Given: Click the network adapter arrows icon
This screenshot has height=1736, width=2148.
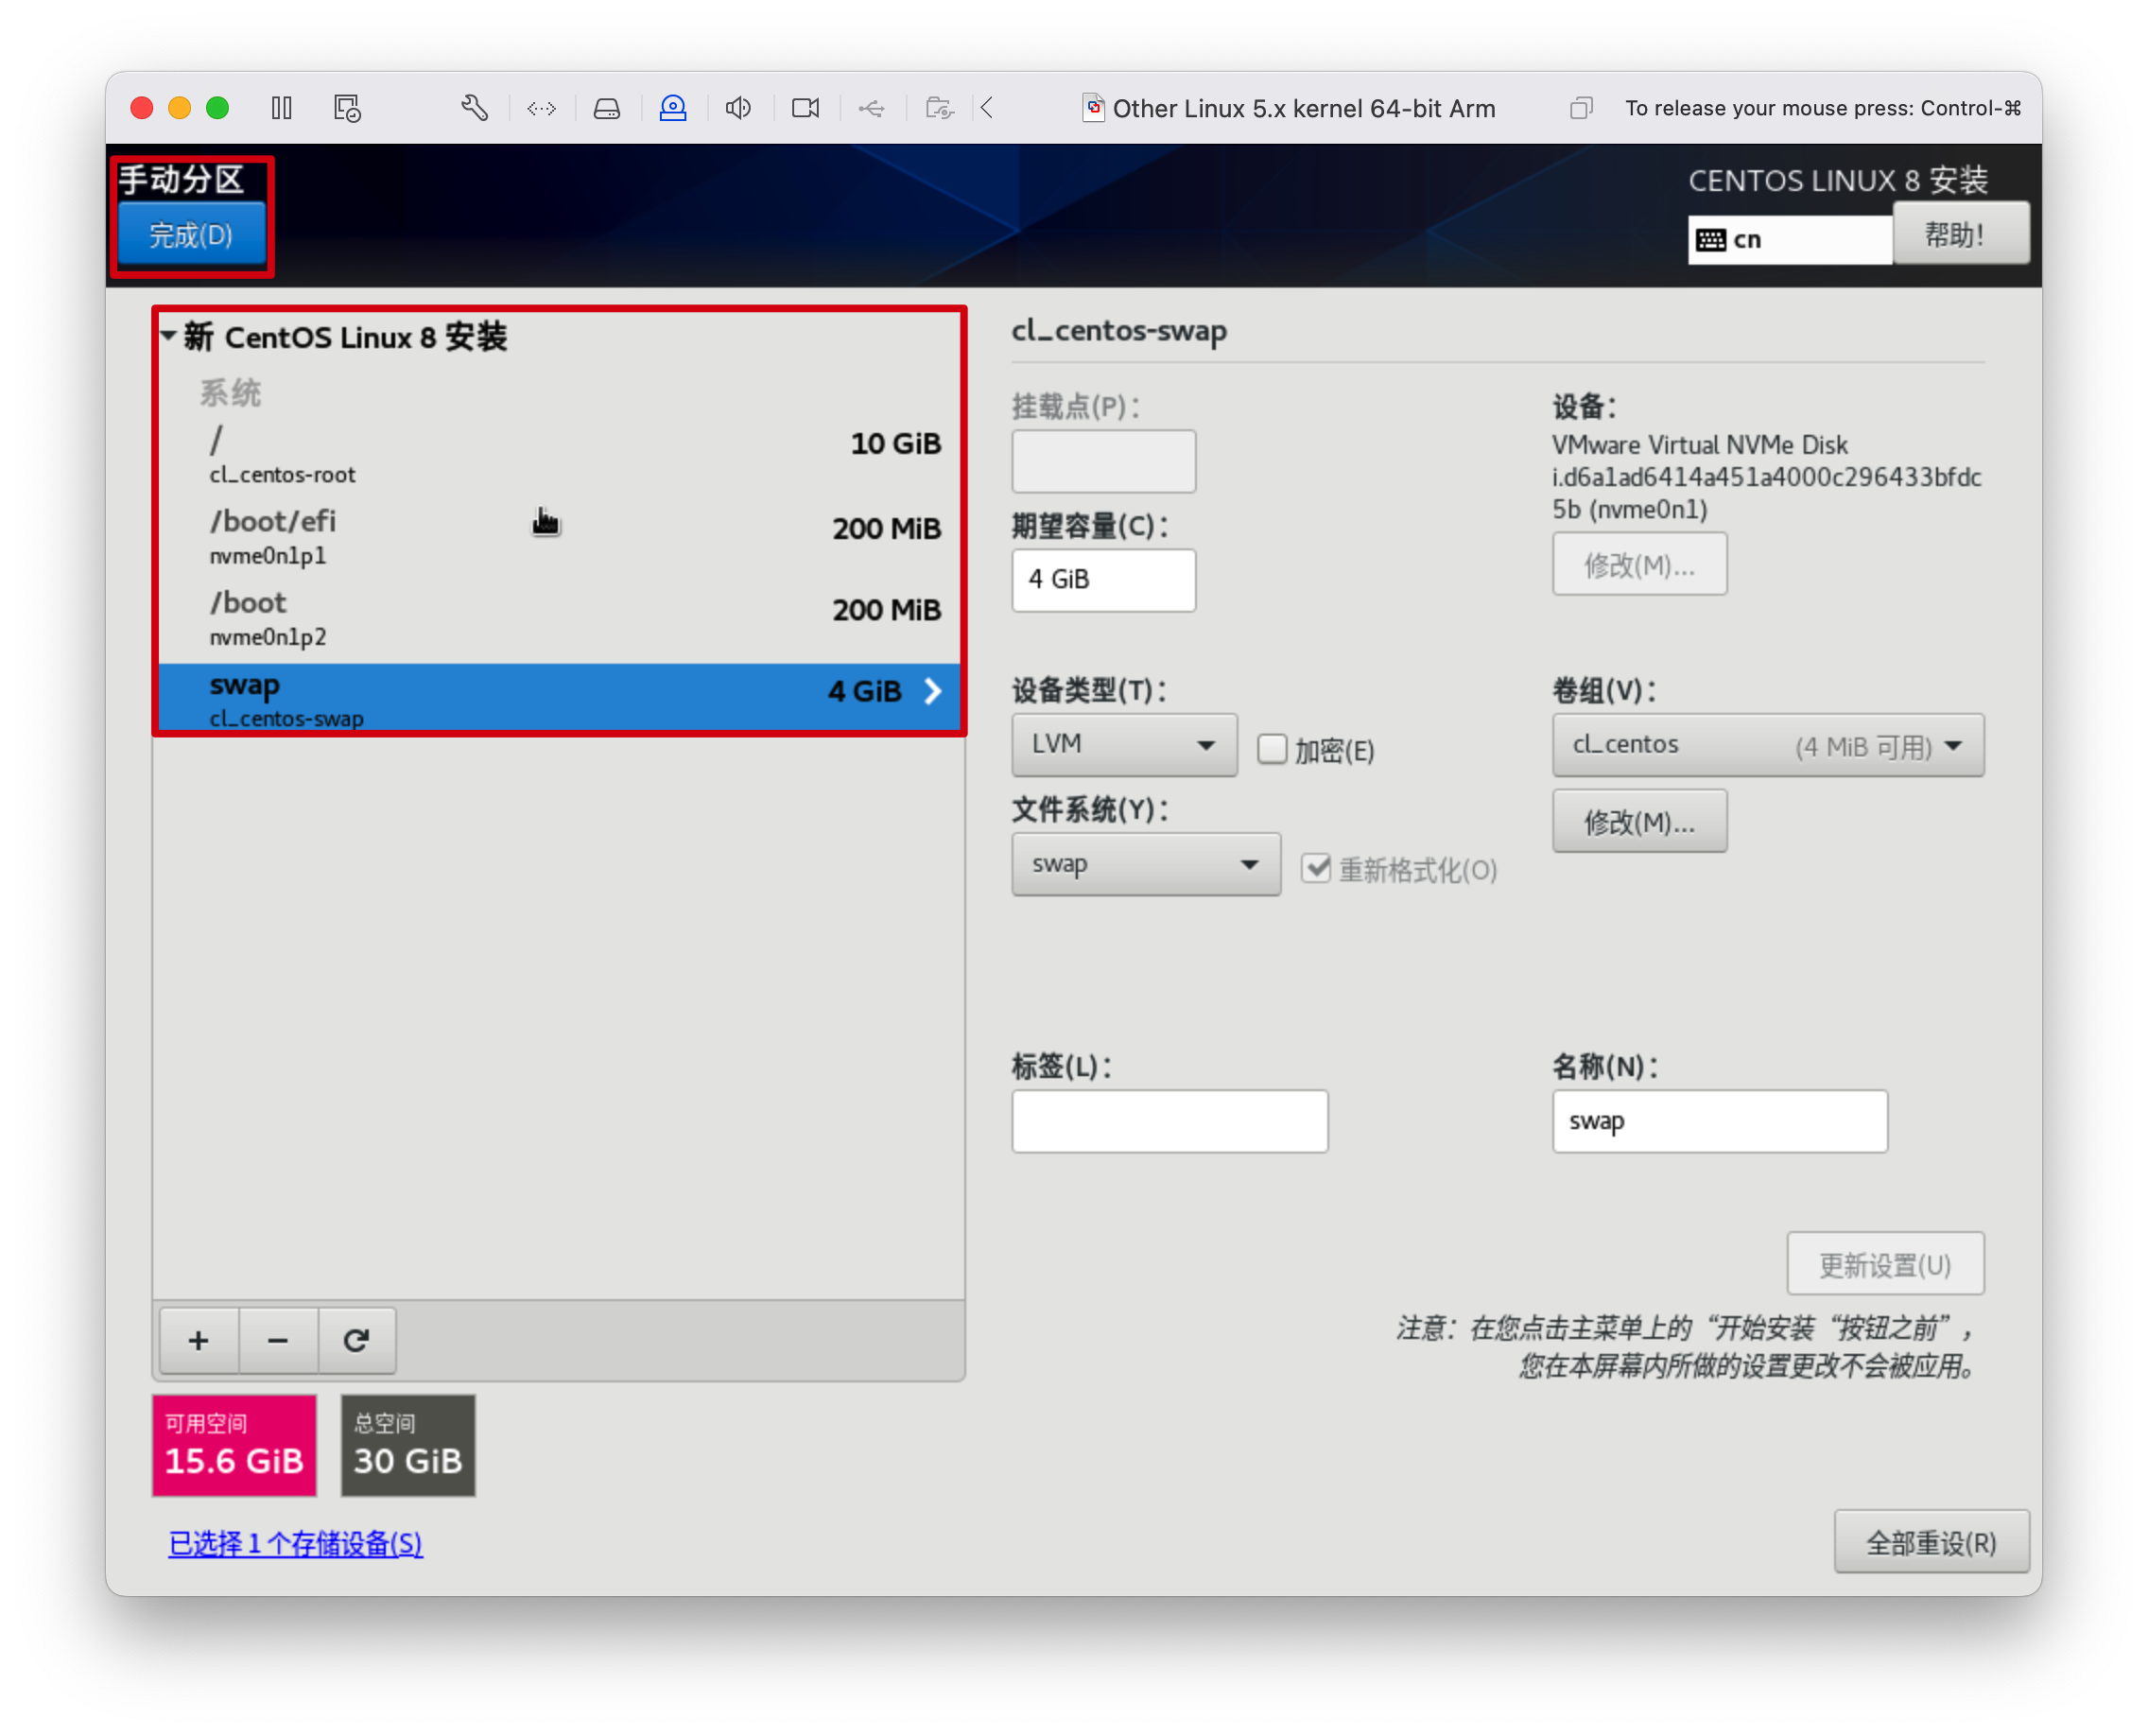Looking at the screenshot, I should (x=541, y=108).
